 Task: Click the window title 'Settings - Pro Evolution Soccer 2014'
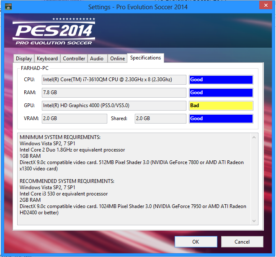(x=138, y=7)
